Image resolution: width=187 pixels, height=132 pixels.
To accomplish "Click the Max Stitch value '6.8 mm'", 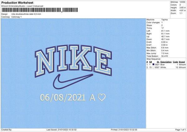I will [165, 48].
